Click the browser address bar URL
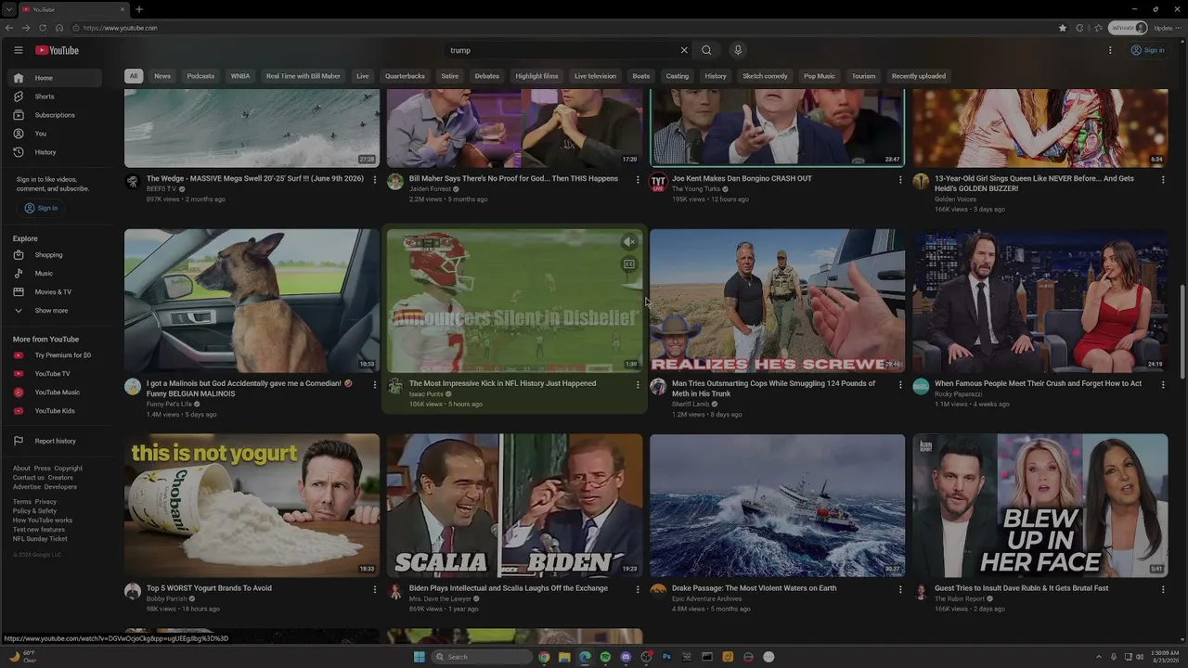Image resolution: width=1188 pixels, height=668 pixels. 121,28
